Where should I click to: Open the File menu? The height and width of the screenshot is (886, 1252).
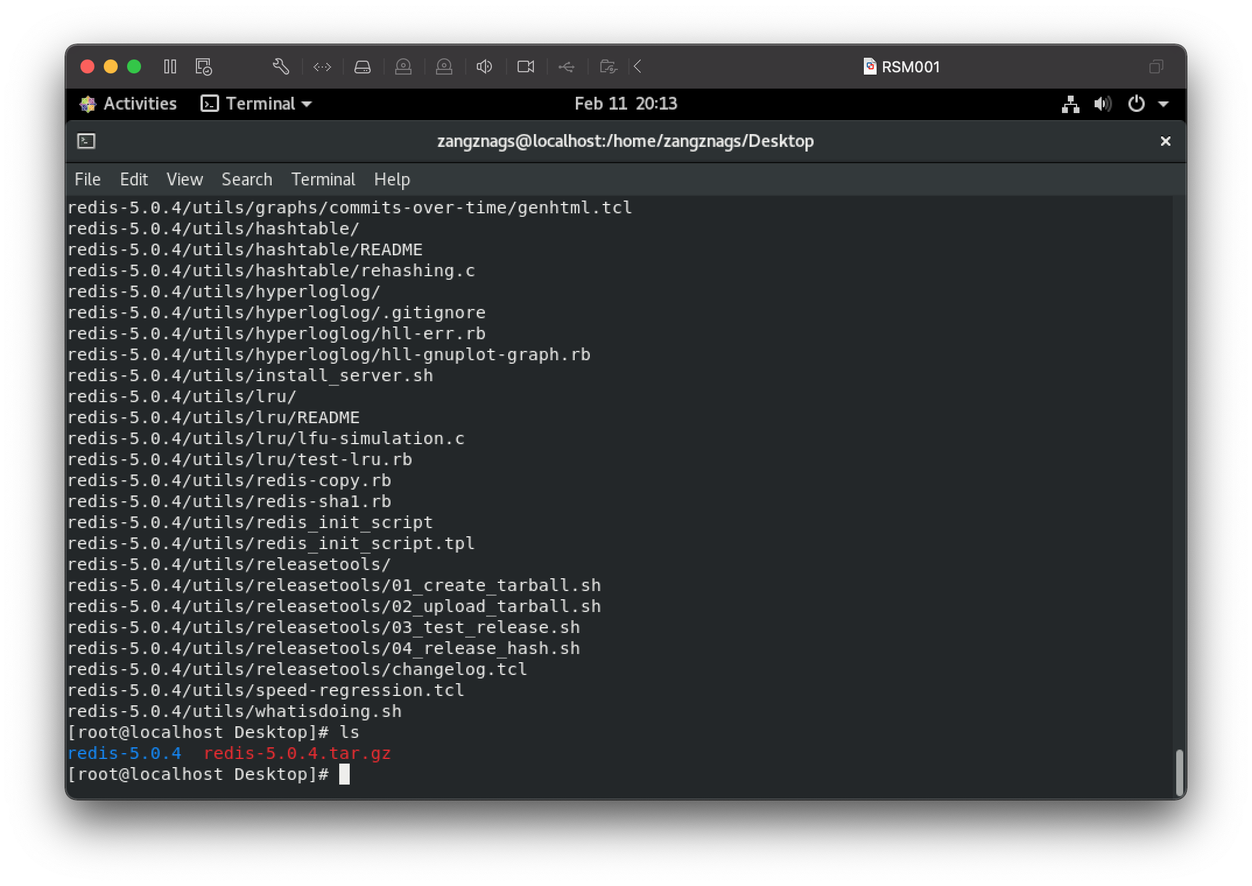87,180
